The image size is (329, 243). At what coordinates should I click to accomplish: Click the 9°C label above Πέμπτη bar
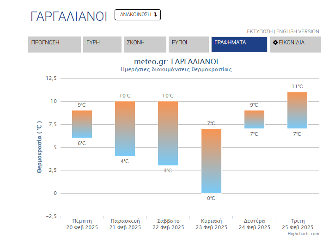(82, 105)
